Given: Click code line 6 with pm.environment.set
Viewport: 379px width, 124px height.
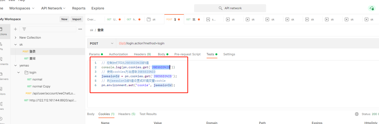Looking at the screenshot, I should click(x=138, y=85).
